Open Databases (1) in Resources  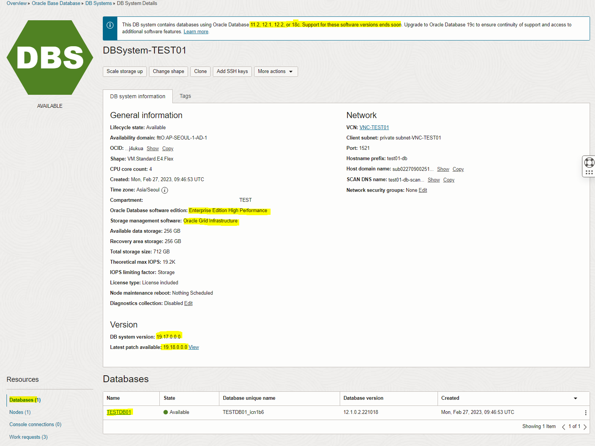coord(25,400)
